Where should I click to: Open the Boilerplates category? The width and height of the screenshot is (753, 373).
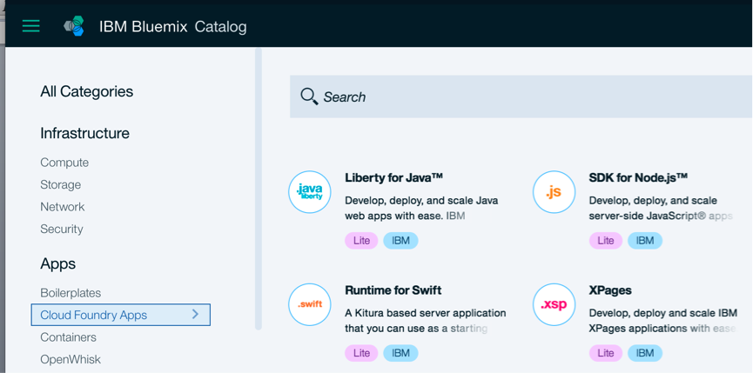pos(71,293)
